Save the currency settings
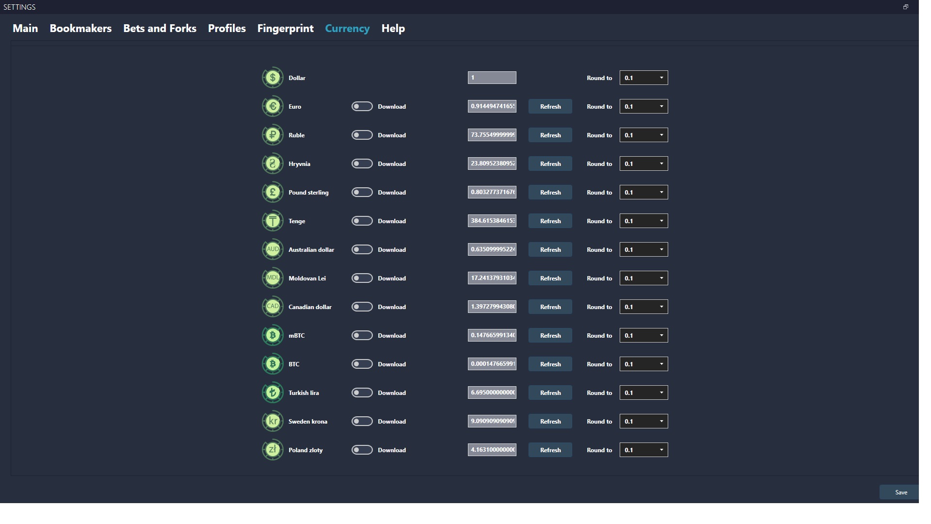931x524 pixels. pyautogui.click(x=900, y=492)
